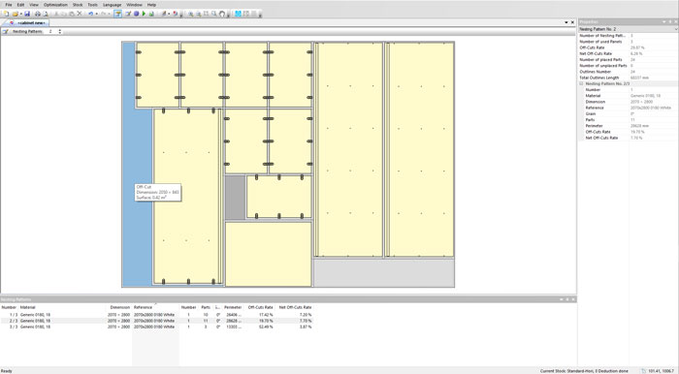
Task: Collapse the Nesting Pattern No. 2/3 group
Action: pyautogui.click(x=582, y=83)
